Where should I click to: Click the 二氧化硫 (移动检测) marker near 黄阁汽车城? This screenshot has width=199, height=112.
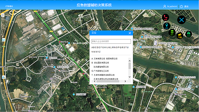[x=69, y=43]
